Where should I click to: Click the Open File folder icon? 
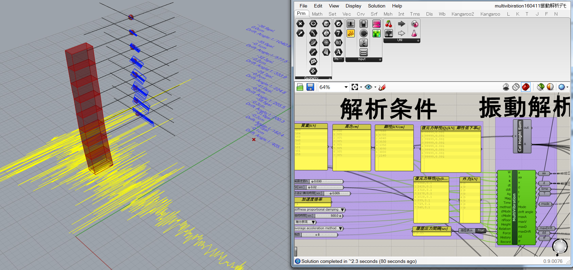click(300, 87)
